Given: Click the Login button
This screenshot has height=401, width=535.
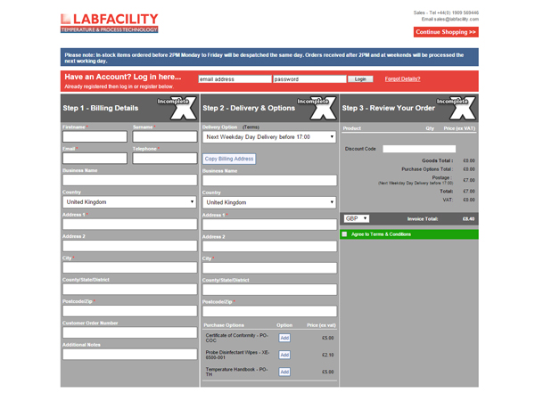Looking at the screenshot, I should pyautogui.click(x=360, y=79).
